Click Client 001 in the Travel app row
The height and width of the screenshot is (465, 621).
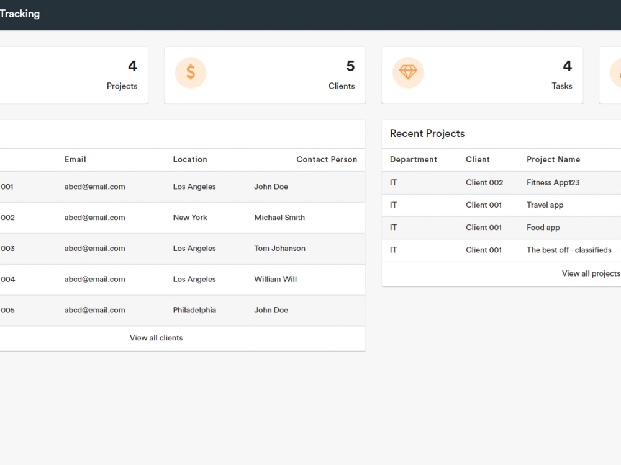click(x=484, y=205)
